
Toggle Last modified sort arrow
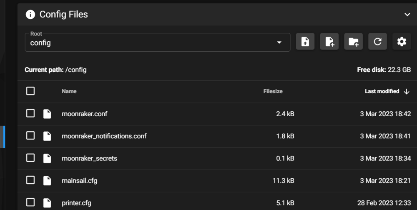coord(406,91)
